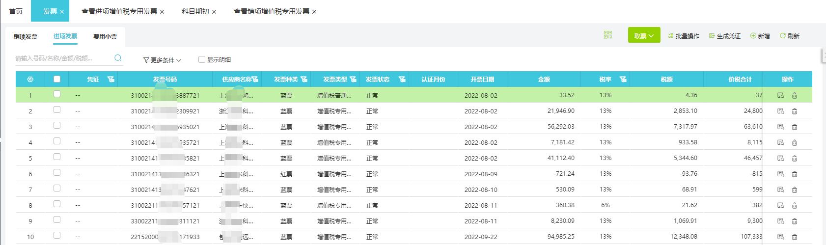Switch to 首页 tab
826x245 pixels.
coord(16,11)
